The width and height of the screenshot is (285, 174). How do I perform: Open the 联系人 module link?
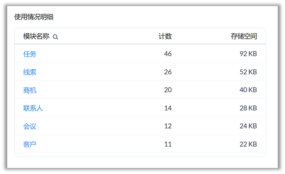point(33,108)
